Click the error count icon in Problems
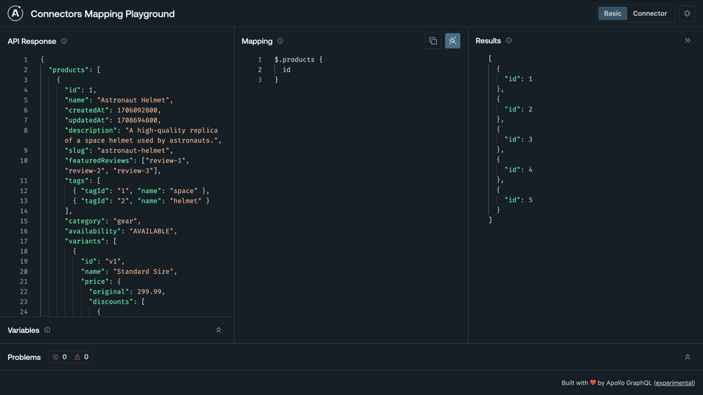Viewport: 703px width, 395px height. tap(56, 357)
